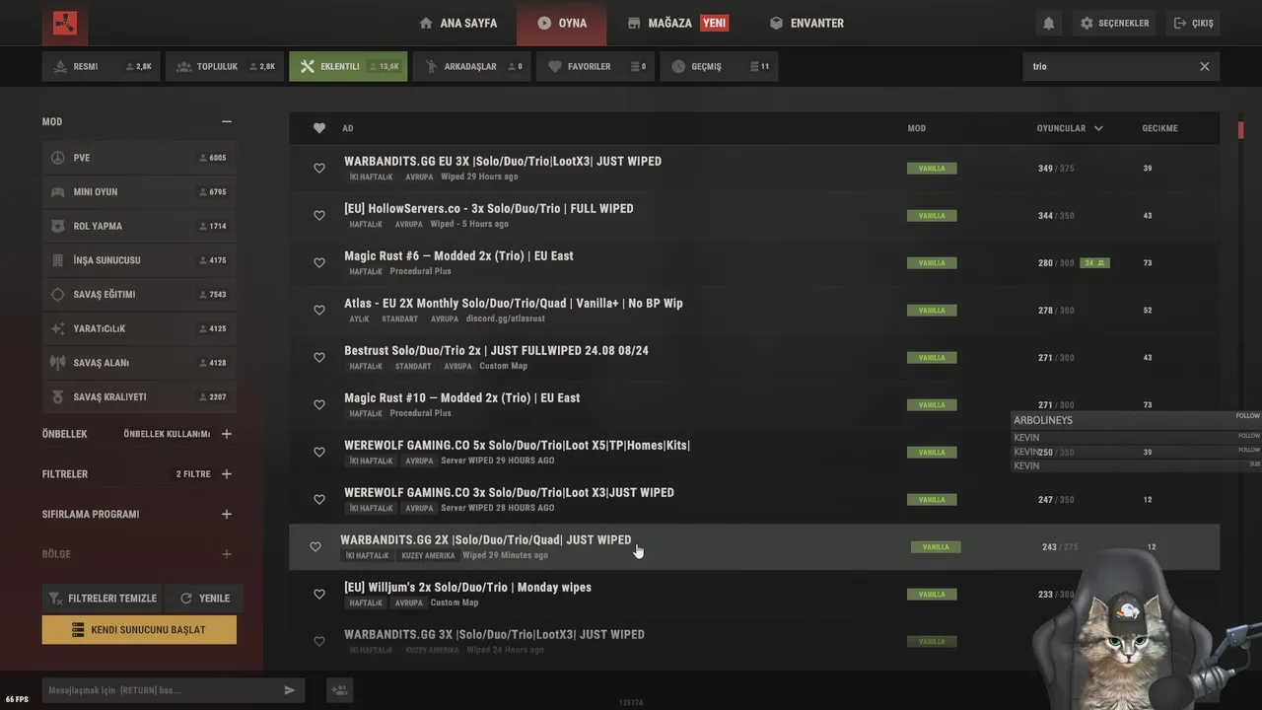The width and height of the screenshot is (1262, 710).
Task: Clear the search text with X icon
Action: tap(1204, 66)
